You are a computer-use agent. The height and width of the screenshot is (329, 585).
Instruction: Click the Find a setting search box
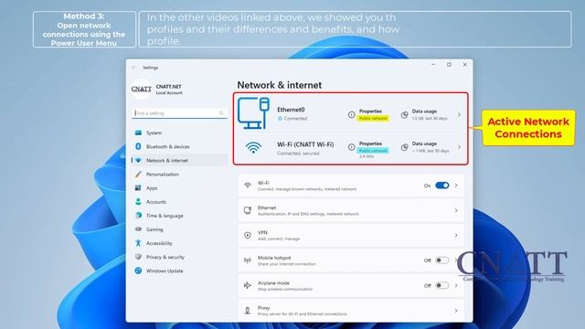179,113
